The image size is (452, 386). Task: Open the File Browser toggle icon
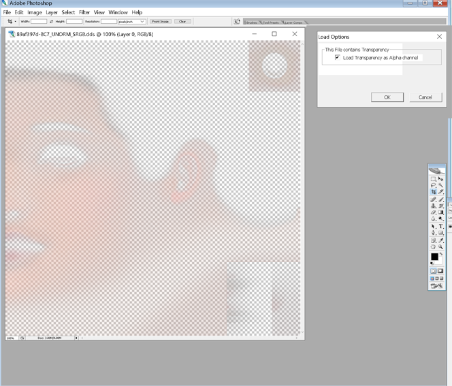coord(237,21)
